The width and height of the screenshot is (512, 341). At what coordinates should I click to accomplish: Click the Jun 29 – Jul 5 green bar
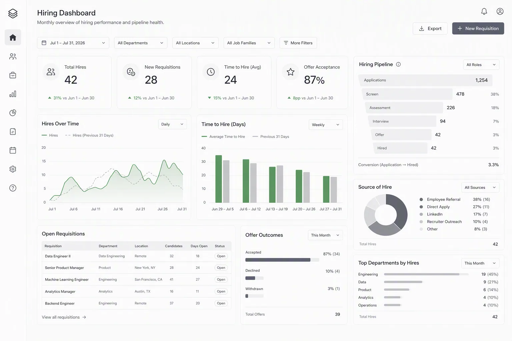pos(219,179)
